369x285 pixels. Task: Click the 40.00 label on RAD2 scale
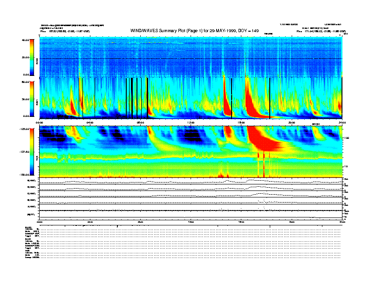pyautogui.click(x=25, y=40)
